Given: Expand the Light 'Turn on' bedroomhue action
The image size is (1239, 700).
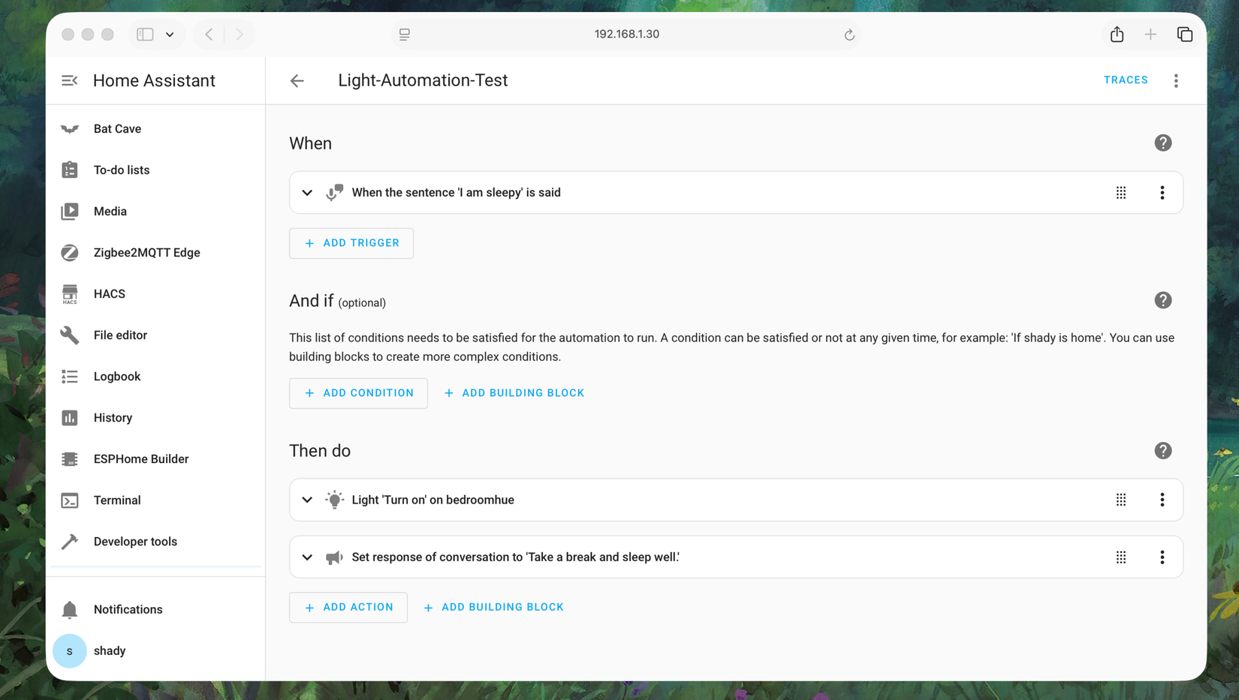Looking at the screenshot, I should [x=307, y=500].
